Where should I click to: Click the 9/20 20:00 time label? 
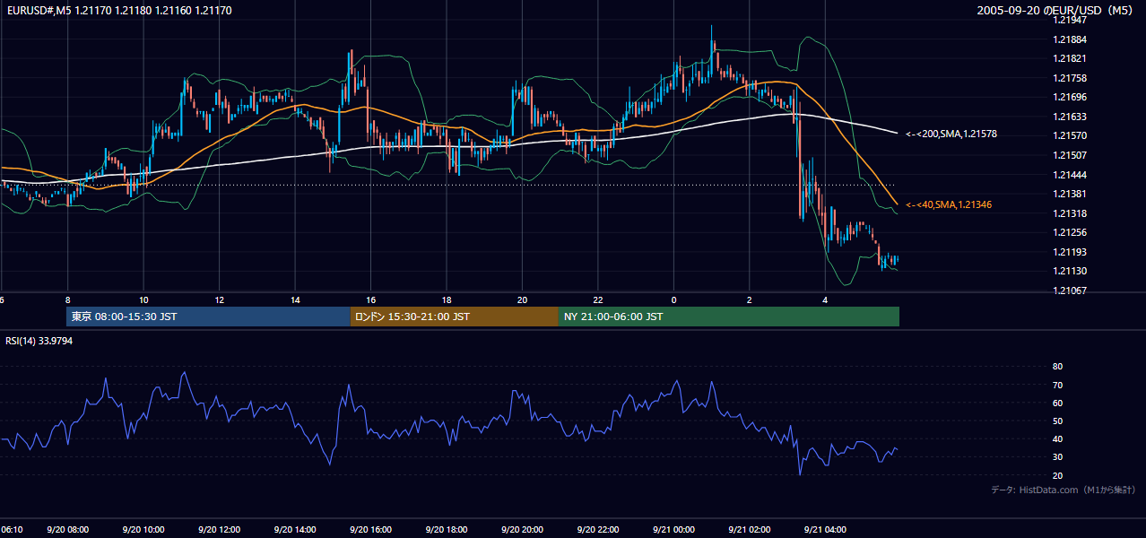click(x=523, y=530)
